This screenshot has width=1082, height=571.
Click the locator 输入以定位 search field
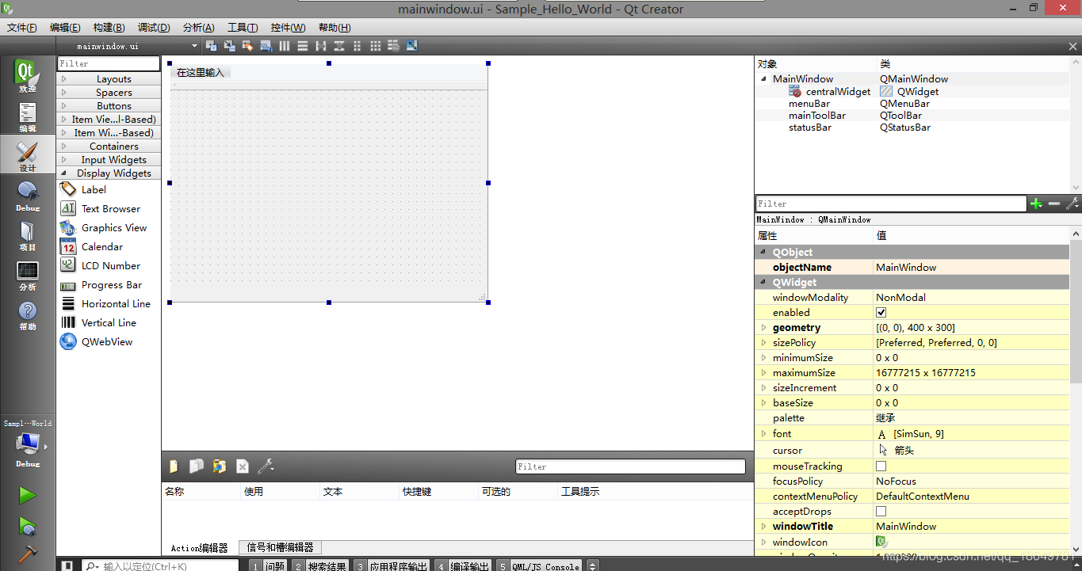160,565
